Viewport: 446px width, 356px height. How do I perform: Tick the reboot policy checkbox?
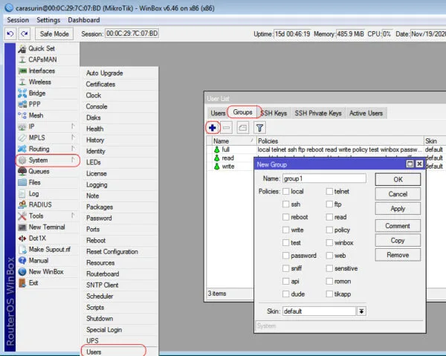point(286,217)
